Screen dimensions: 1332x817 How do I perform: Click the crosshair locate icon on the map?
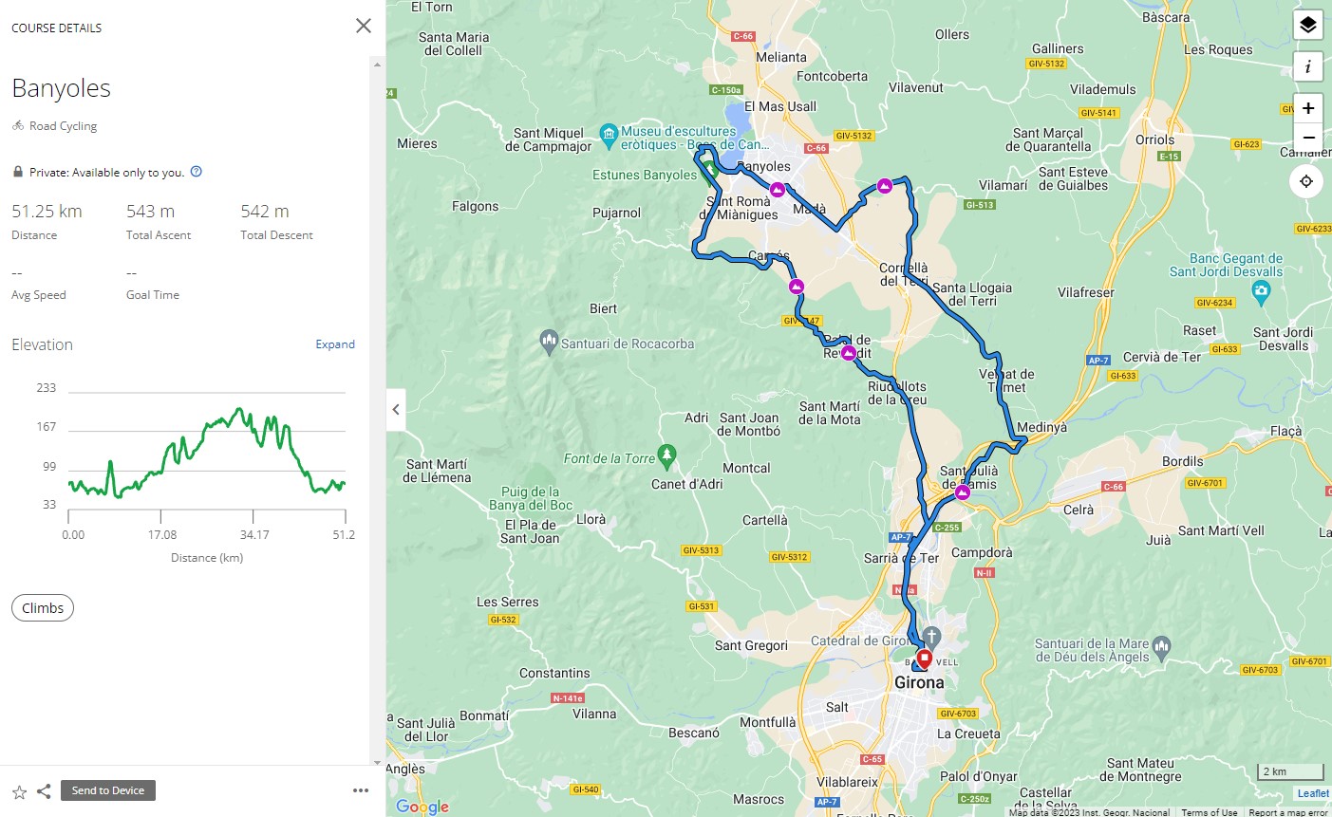click(1307, 181)
